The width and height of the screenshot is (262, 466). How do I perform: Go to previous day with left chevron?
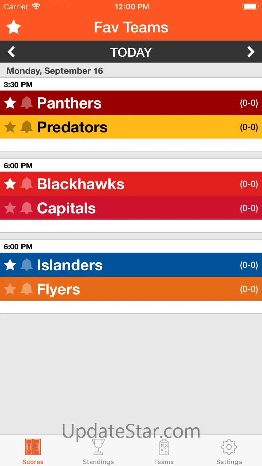pyautogui.click(x=11, y=52)
